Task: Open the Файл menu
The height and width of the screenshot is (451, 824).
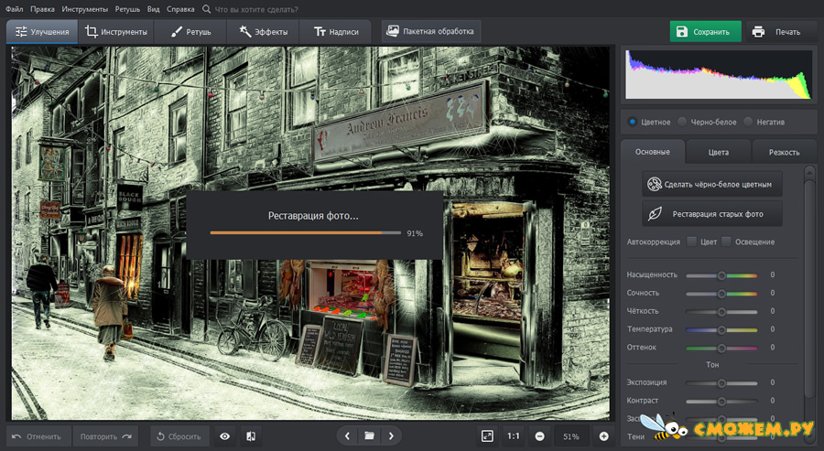Action: coord(14,9)
